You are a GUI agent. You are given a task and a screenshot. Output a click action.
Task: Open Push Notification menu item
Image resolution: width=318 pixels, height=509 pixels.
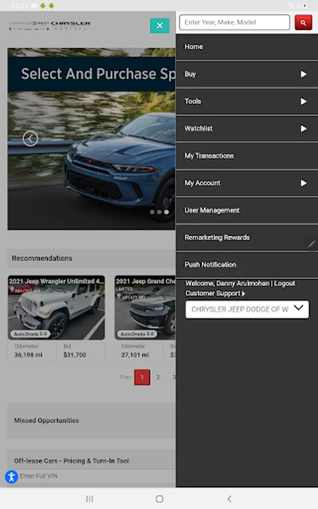247,265
